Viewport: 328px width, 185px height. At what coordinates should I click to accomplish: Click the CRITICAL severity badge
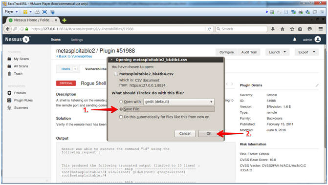(x=66, y=83)
